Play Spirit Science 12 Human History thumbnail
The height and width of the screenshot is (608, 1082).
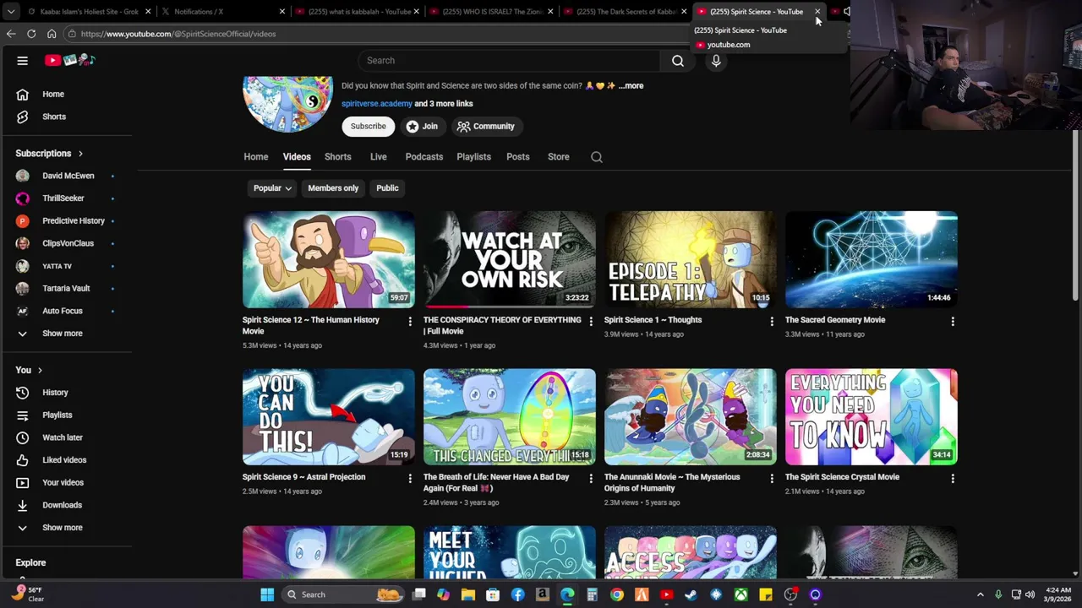point(329,259)
